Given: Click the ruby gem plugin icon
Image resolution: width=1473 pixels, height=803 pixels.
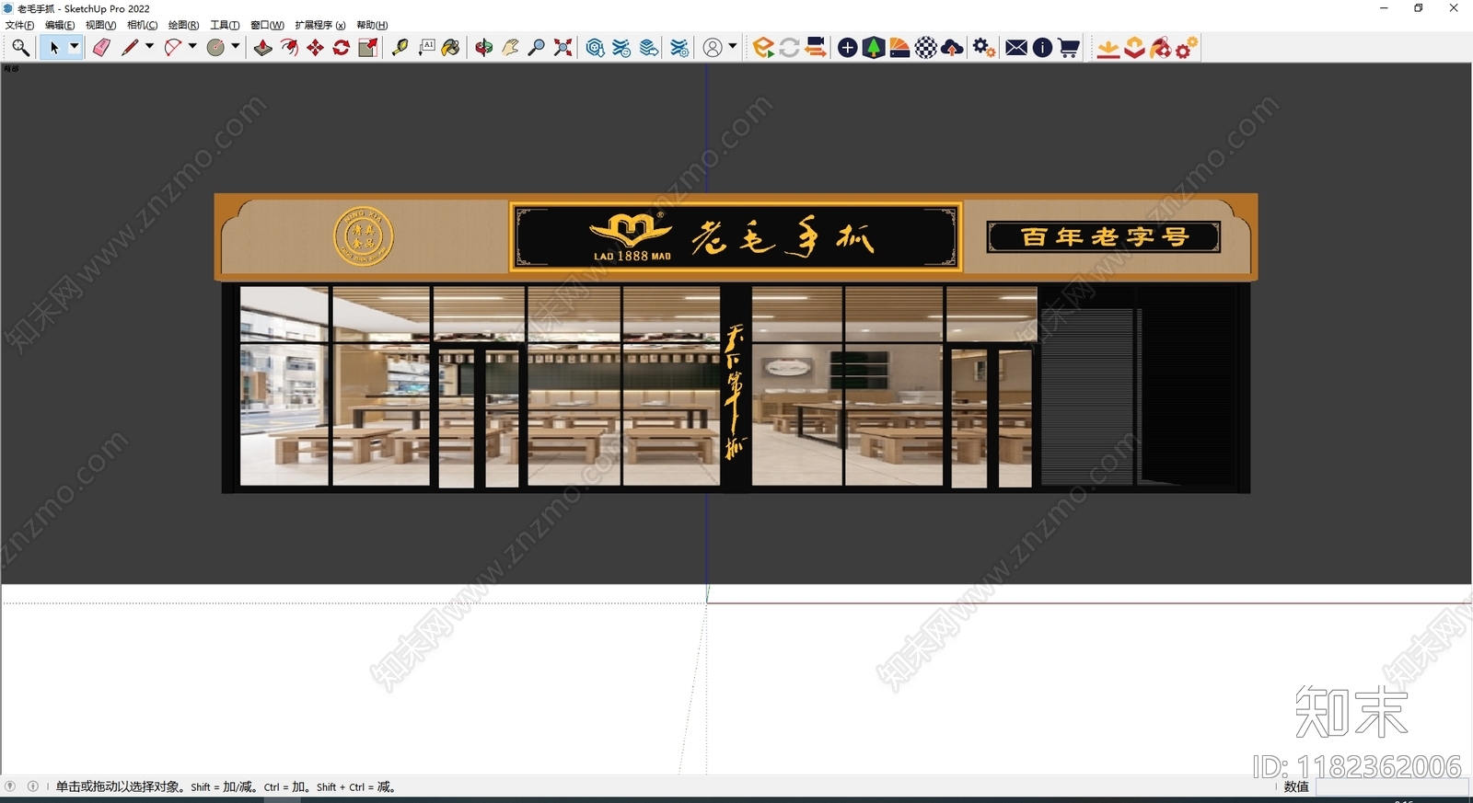Looking at the screenshot, I should 1160,48.
